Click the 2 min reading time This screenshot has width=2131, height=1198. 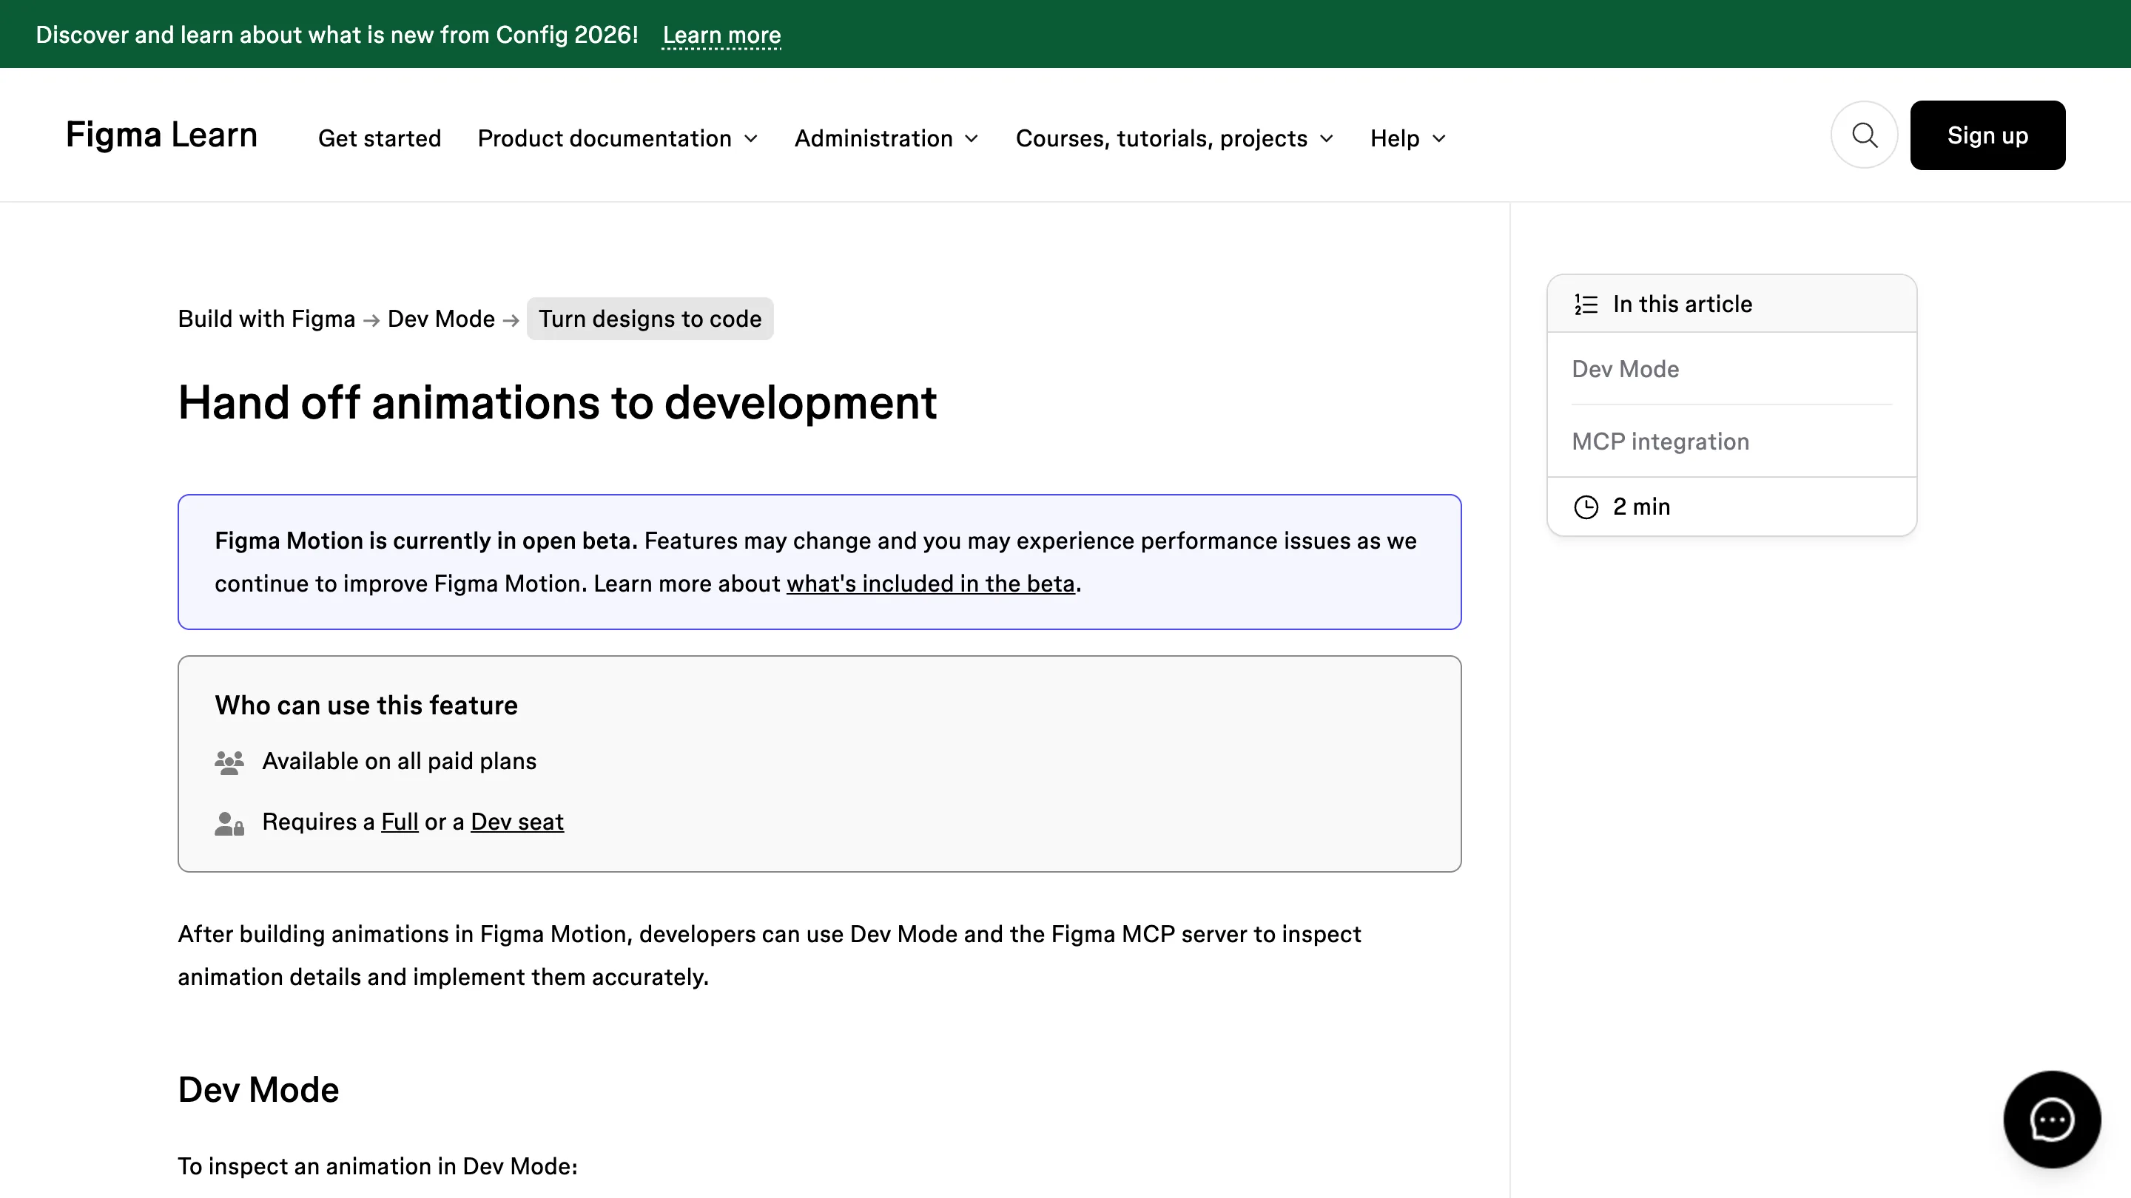[x=1641, y=507]
